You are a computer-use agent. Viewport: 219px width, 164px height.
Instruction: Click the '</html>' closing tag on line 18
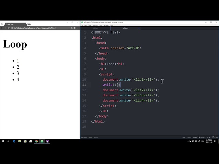(x=98, y=122)
